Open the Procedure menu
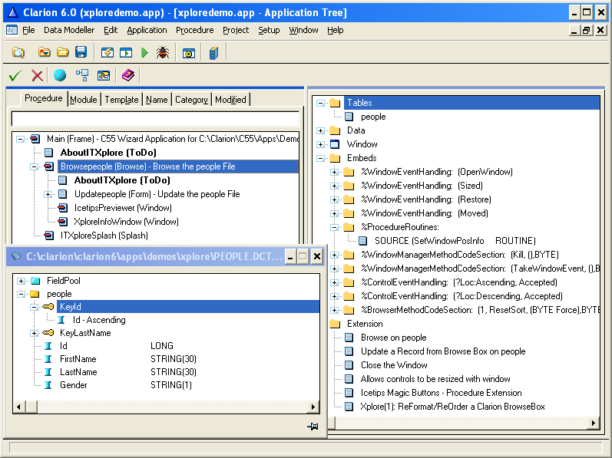The height and width of the screenshot is (458, 612). pyautogui.click(x=195, y=30)
